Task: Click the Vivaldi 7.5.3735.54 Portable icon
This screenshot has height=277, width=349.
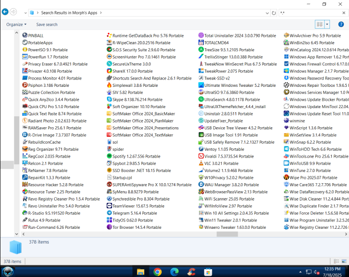Action: click(x=201, y=156)
